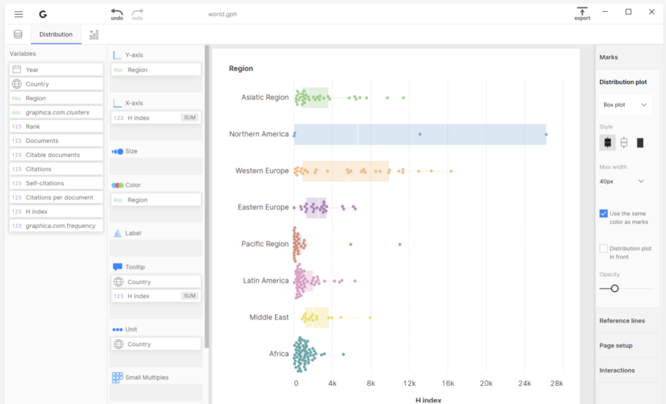This screenshot has width=666, height=404.
Task: Click the redo arrow icon
Action: click(137, 12)
